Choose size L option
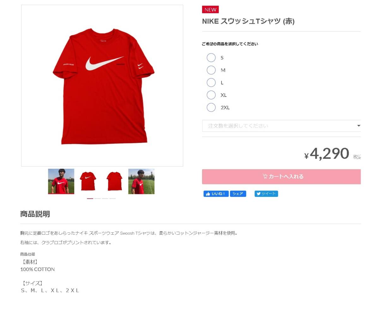The height and width of the screenshot is (335, 379). click(211, 83)
